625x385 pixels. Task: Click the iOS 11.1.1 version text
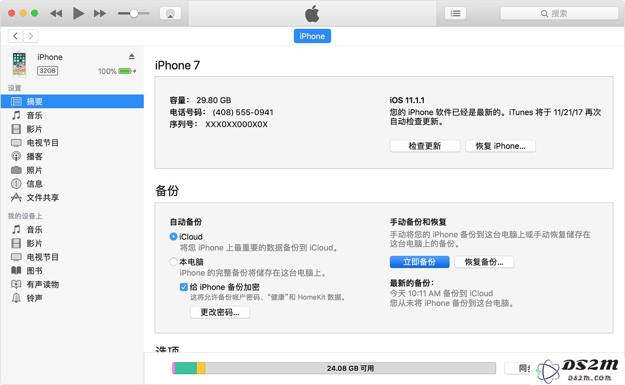pyautogui.click(x=407, y=100)
